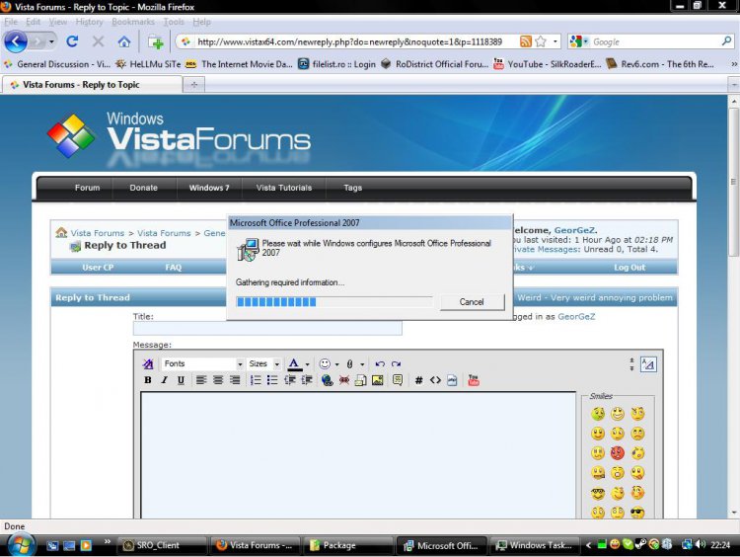Click the Firefox reload button
Viewport: 740px width, 557px height.
click(x=72, y=41)
